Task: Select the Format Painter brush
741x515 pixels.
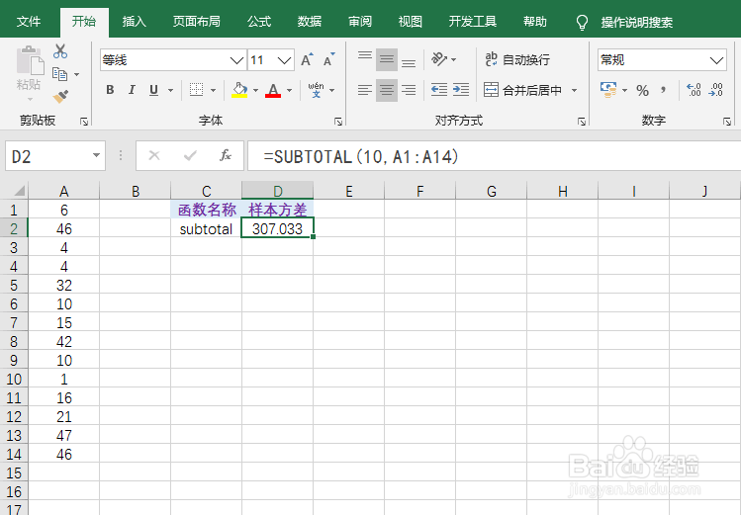Action: (60, 96)
